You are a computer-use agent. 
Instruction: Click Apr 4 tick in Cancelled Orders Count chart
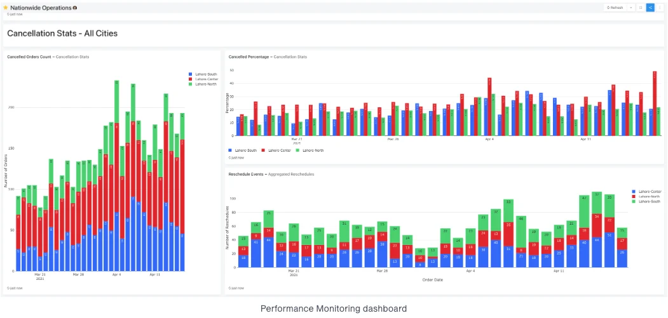point(117,275)
